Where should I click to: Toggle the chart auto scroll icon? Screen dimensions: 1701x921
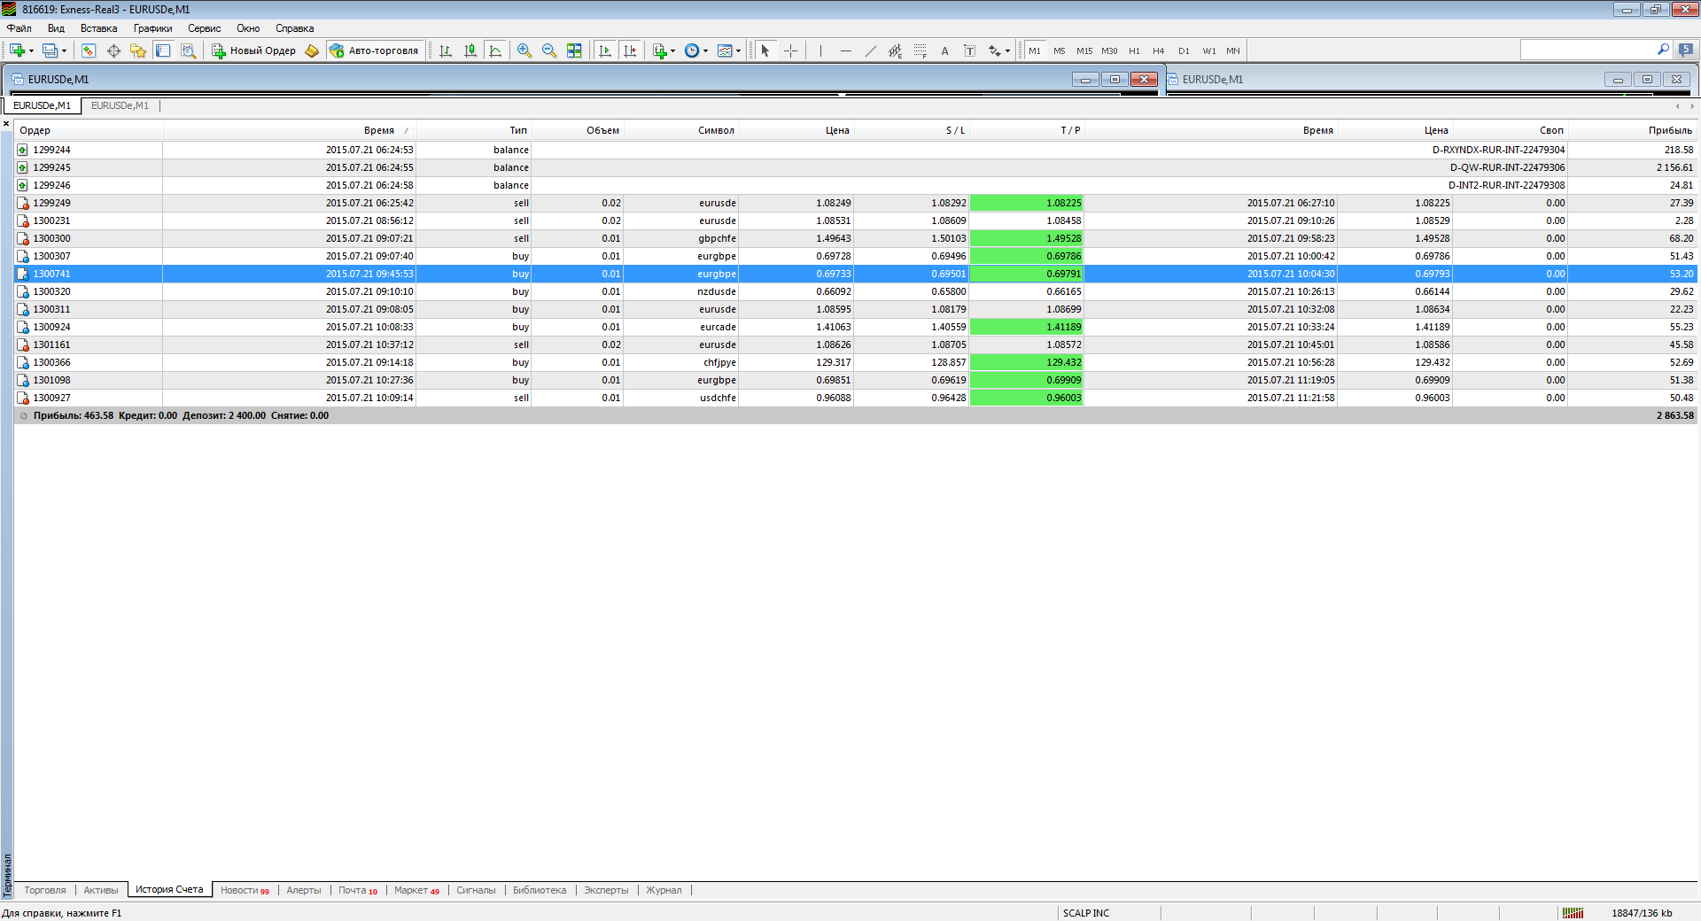pyautogui.click(x=605, y=50)
